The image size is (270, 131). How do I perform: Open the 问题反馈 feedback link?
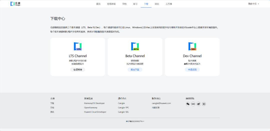pos(156,108)
